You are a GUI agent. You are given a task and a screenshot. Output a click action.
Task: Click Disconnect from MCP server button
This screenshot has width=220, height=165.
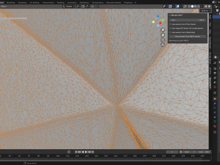(187, 37)
